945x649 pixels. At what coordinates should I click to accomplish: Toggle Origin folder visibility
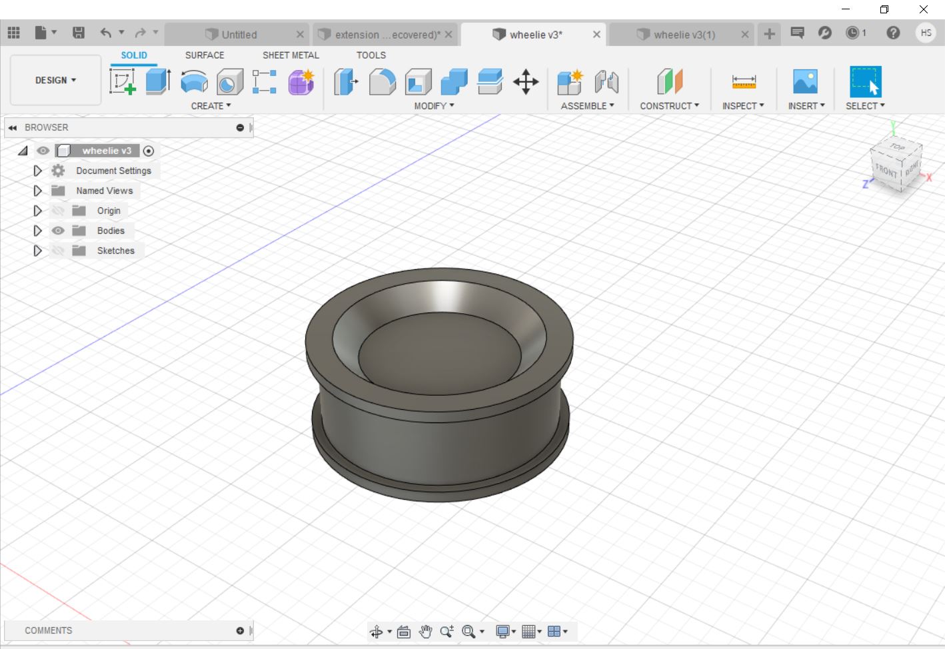[59, 211]
